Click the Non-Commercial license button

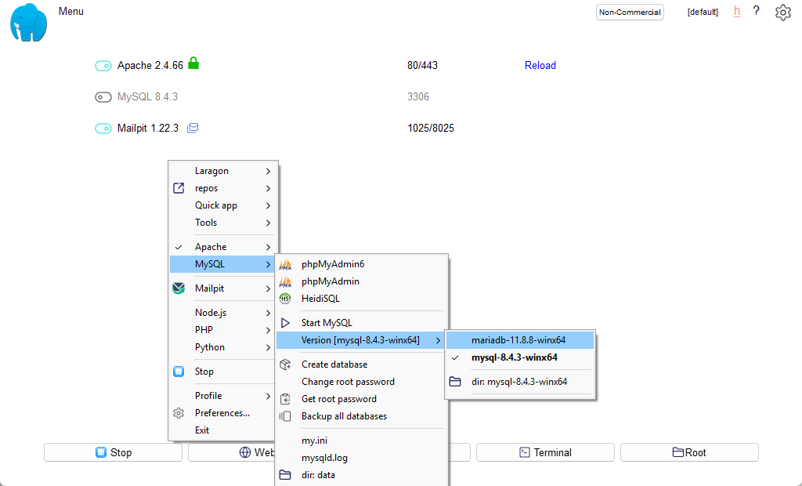point(630,13)
